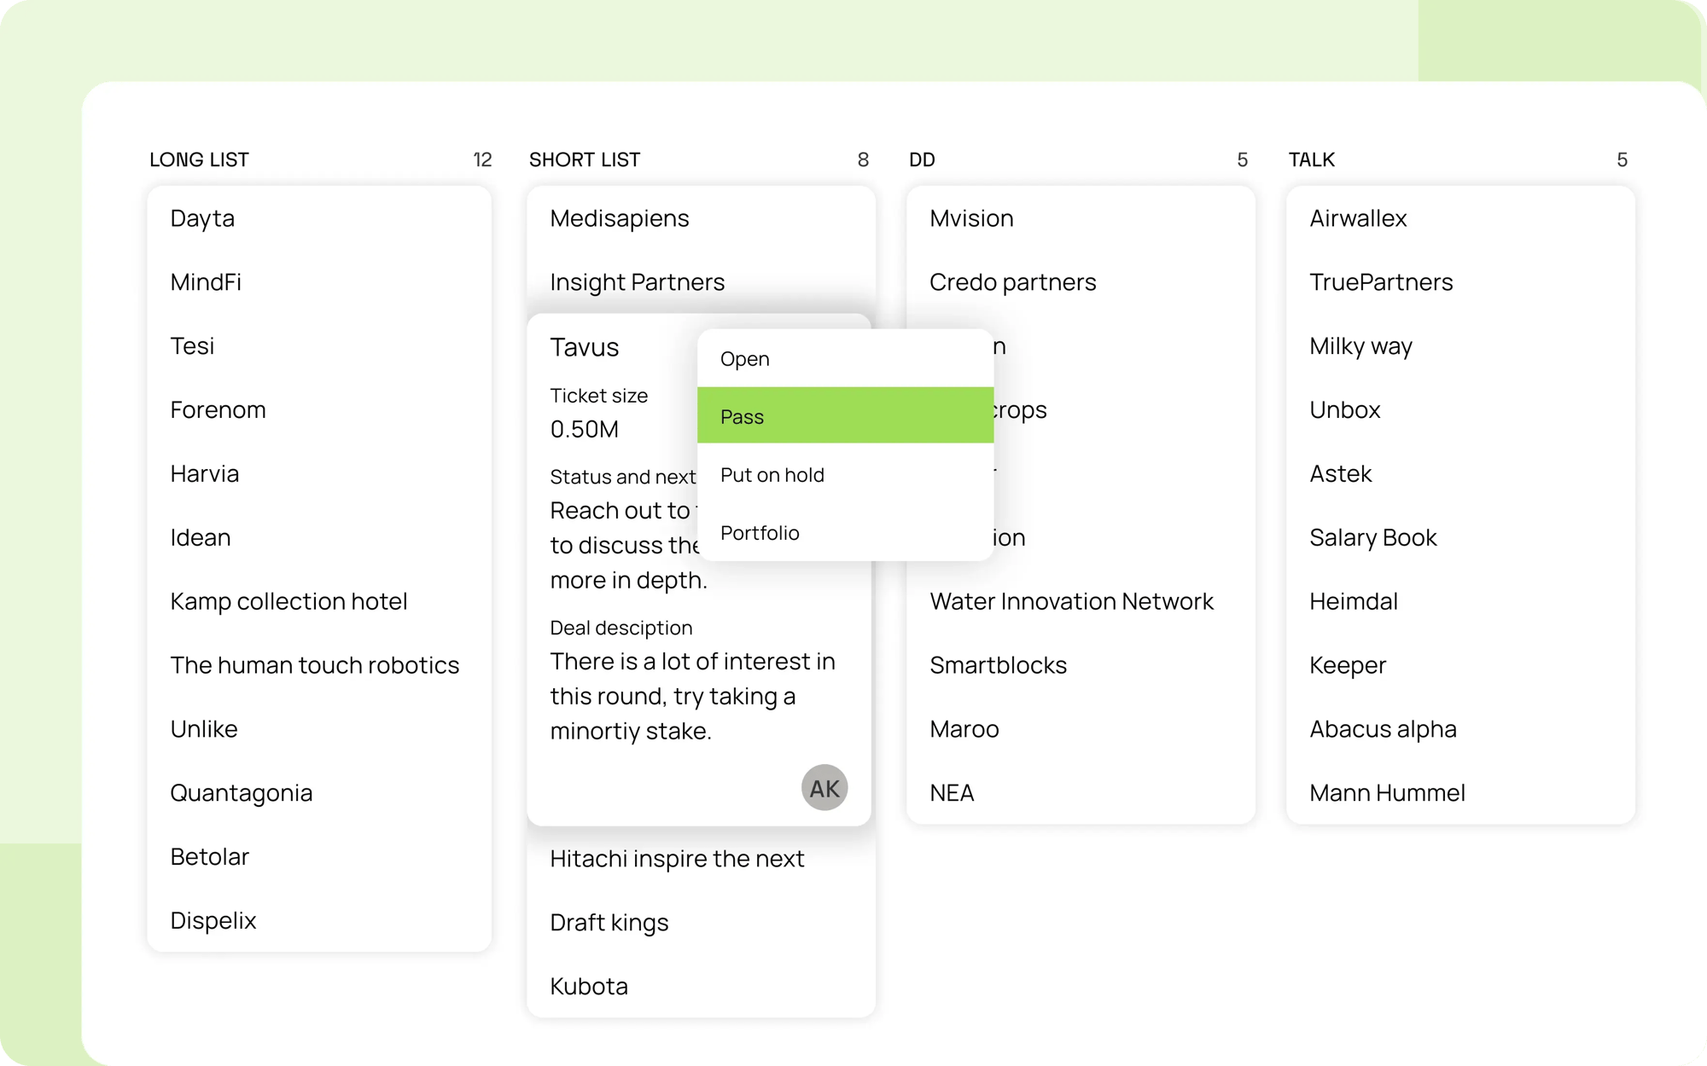
Task: Open the Idean card
Action: (x=200, y=538)
